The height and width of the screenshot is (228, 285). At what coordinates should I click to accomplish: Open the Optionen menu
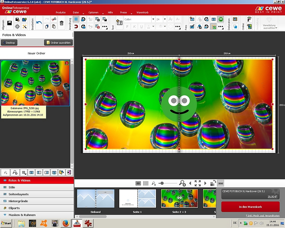93,13
